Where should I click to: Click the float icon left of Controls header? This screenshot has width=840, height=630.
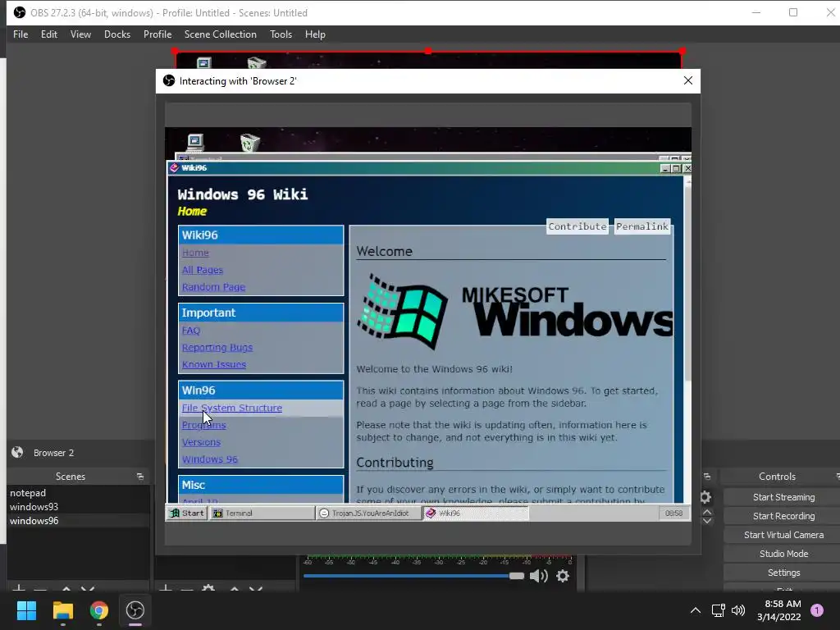coord(707,477)
